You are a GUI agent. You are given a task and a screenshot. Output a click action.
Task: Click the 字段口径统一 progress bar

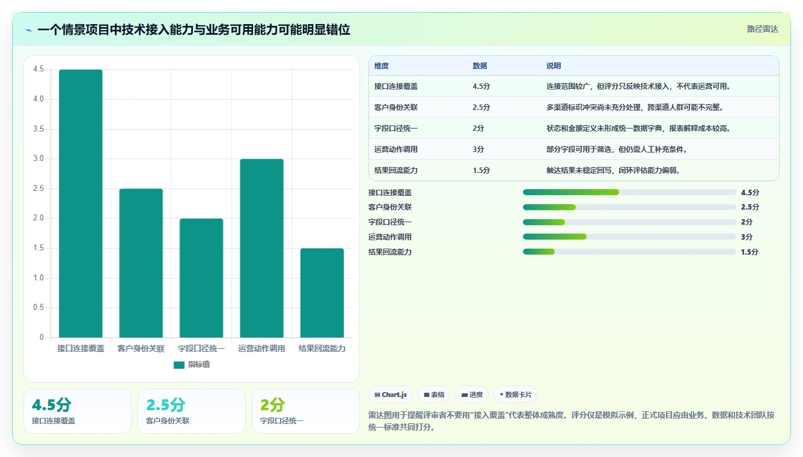pos(629,222)
